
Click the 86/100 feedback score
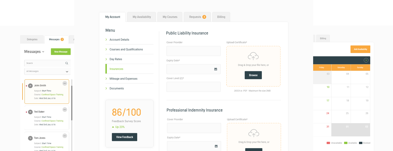(126, 112)
